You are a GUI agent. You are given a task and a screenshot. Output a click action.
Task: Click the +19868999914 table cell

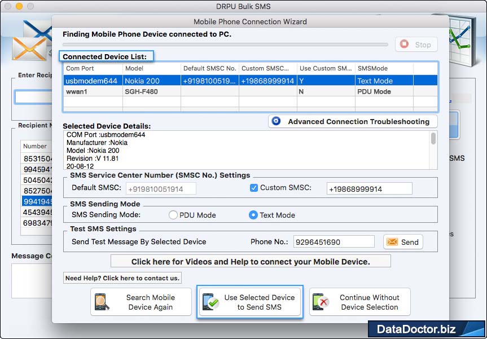[267, 81]
